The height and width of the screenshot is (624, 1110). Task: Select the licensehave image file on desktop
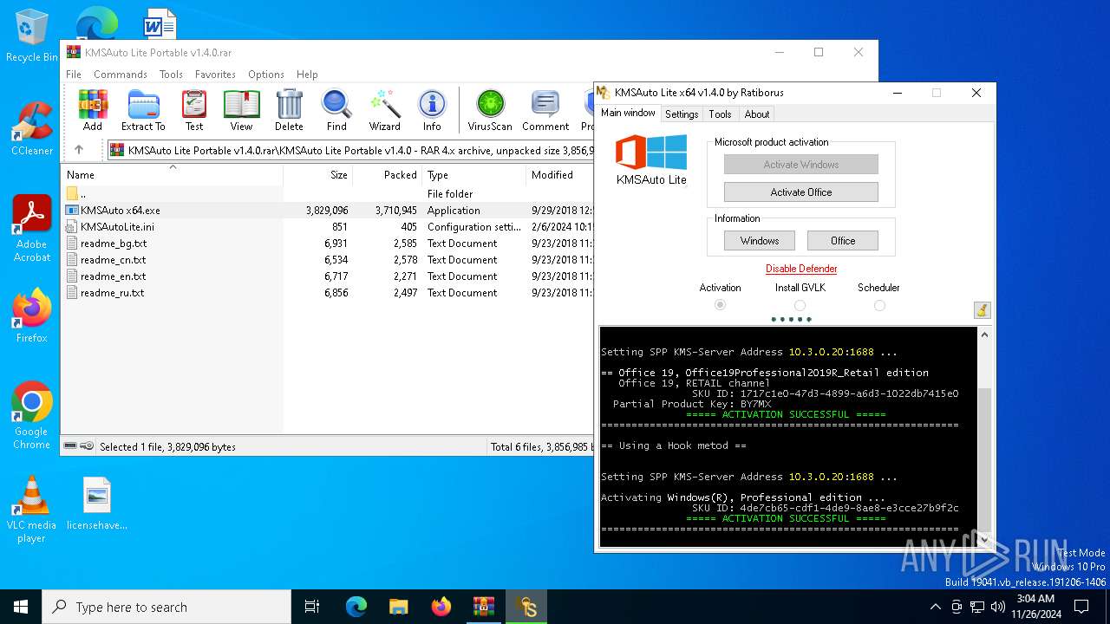97,504
